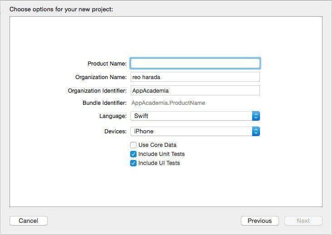Click the Devices label
This screenshot has width=332, height=235.
coord(115,132)
